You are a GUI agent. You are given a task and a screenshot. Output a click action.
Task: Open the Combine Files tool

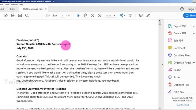click(182, 55)
